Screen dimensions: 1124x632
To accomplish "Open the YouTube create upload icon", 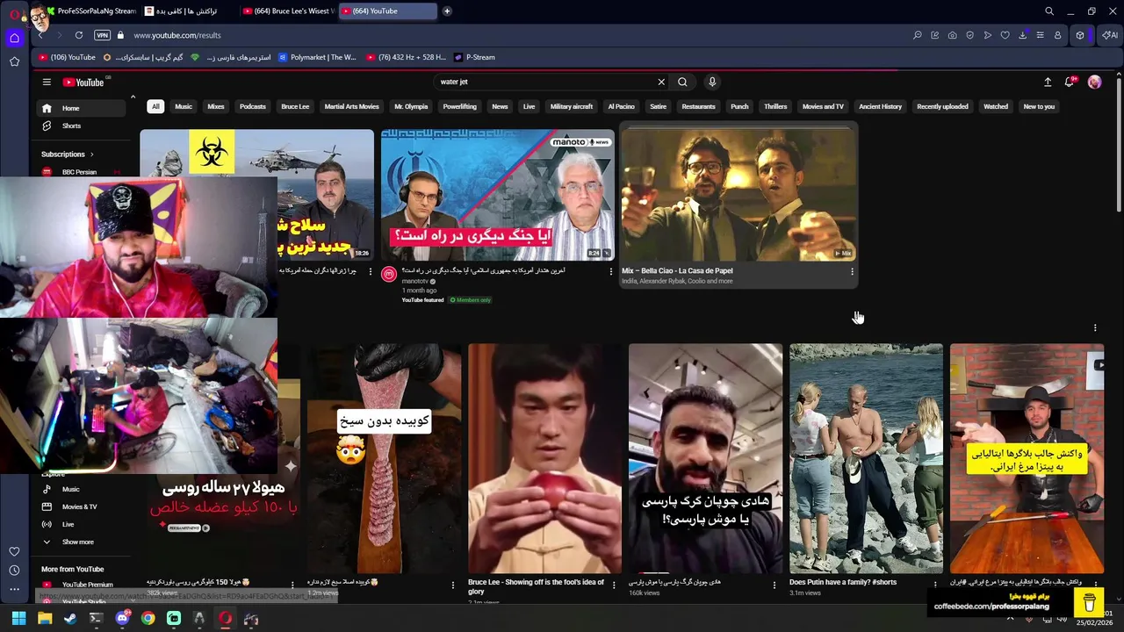I will click(1048, 82).
